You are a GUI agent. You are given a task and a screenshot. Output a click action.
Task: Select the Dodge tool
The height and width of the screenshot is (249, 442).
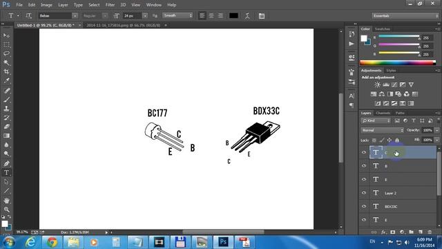(x=6, y=154)
